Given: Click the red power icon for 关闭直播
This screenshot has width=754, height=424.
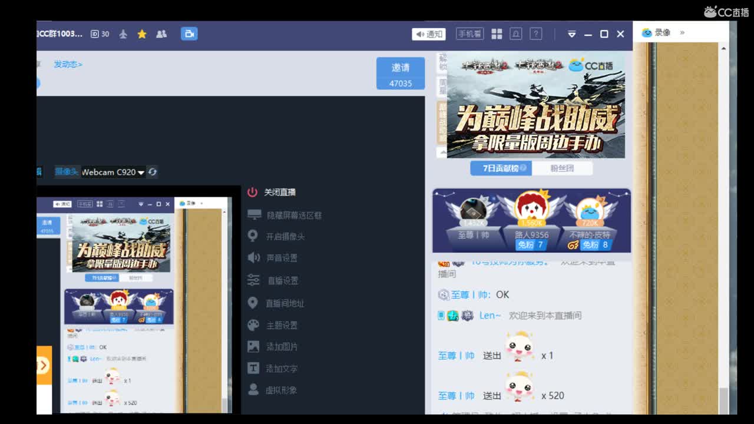Looking at the screenshot, I should click(252, 192).
